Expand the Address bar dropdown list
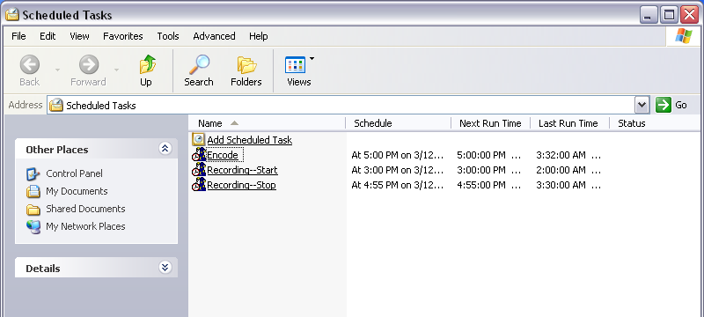The width and height of the screenshot is (704, 317). 642,105
